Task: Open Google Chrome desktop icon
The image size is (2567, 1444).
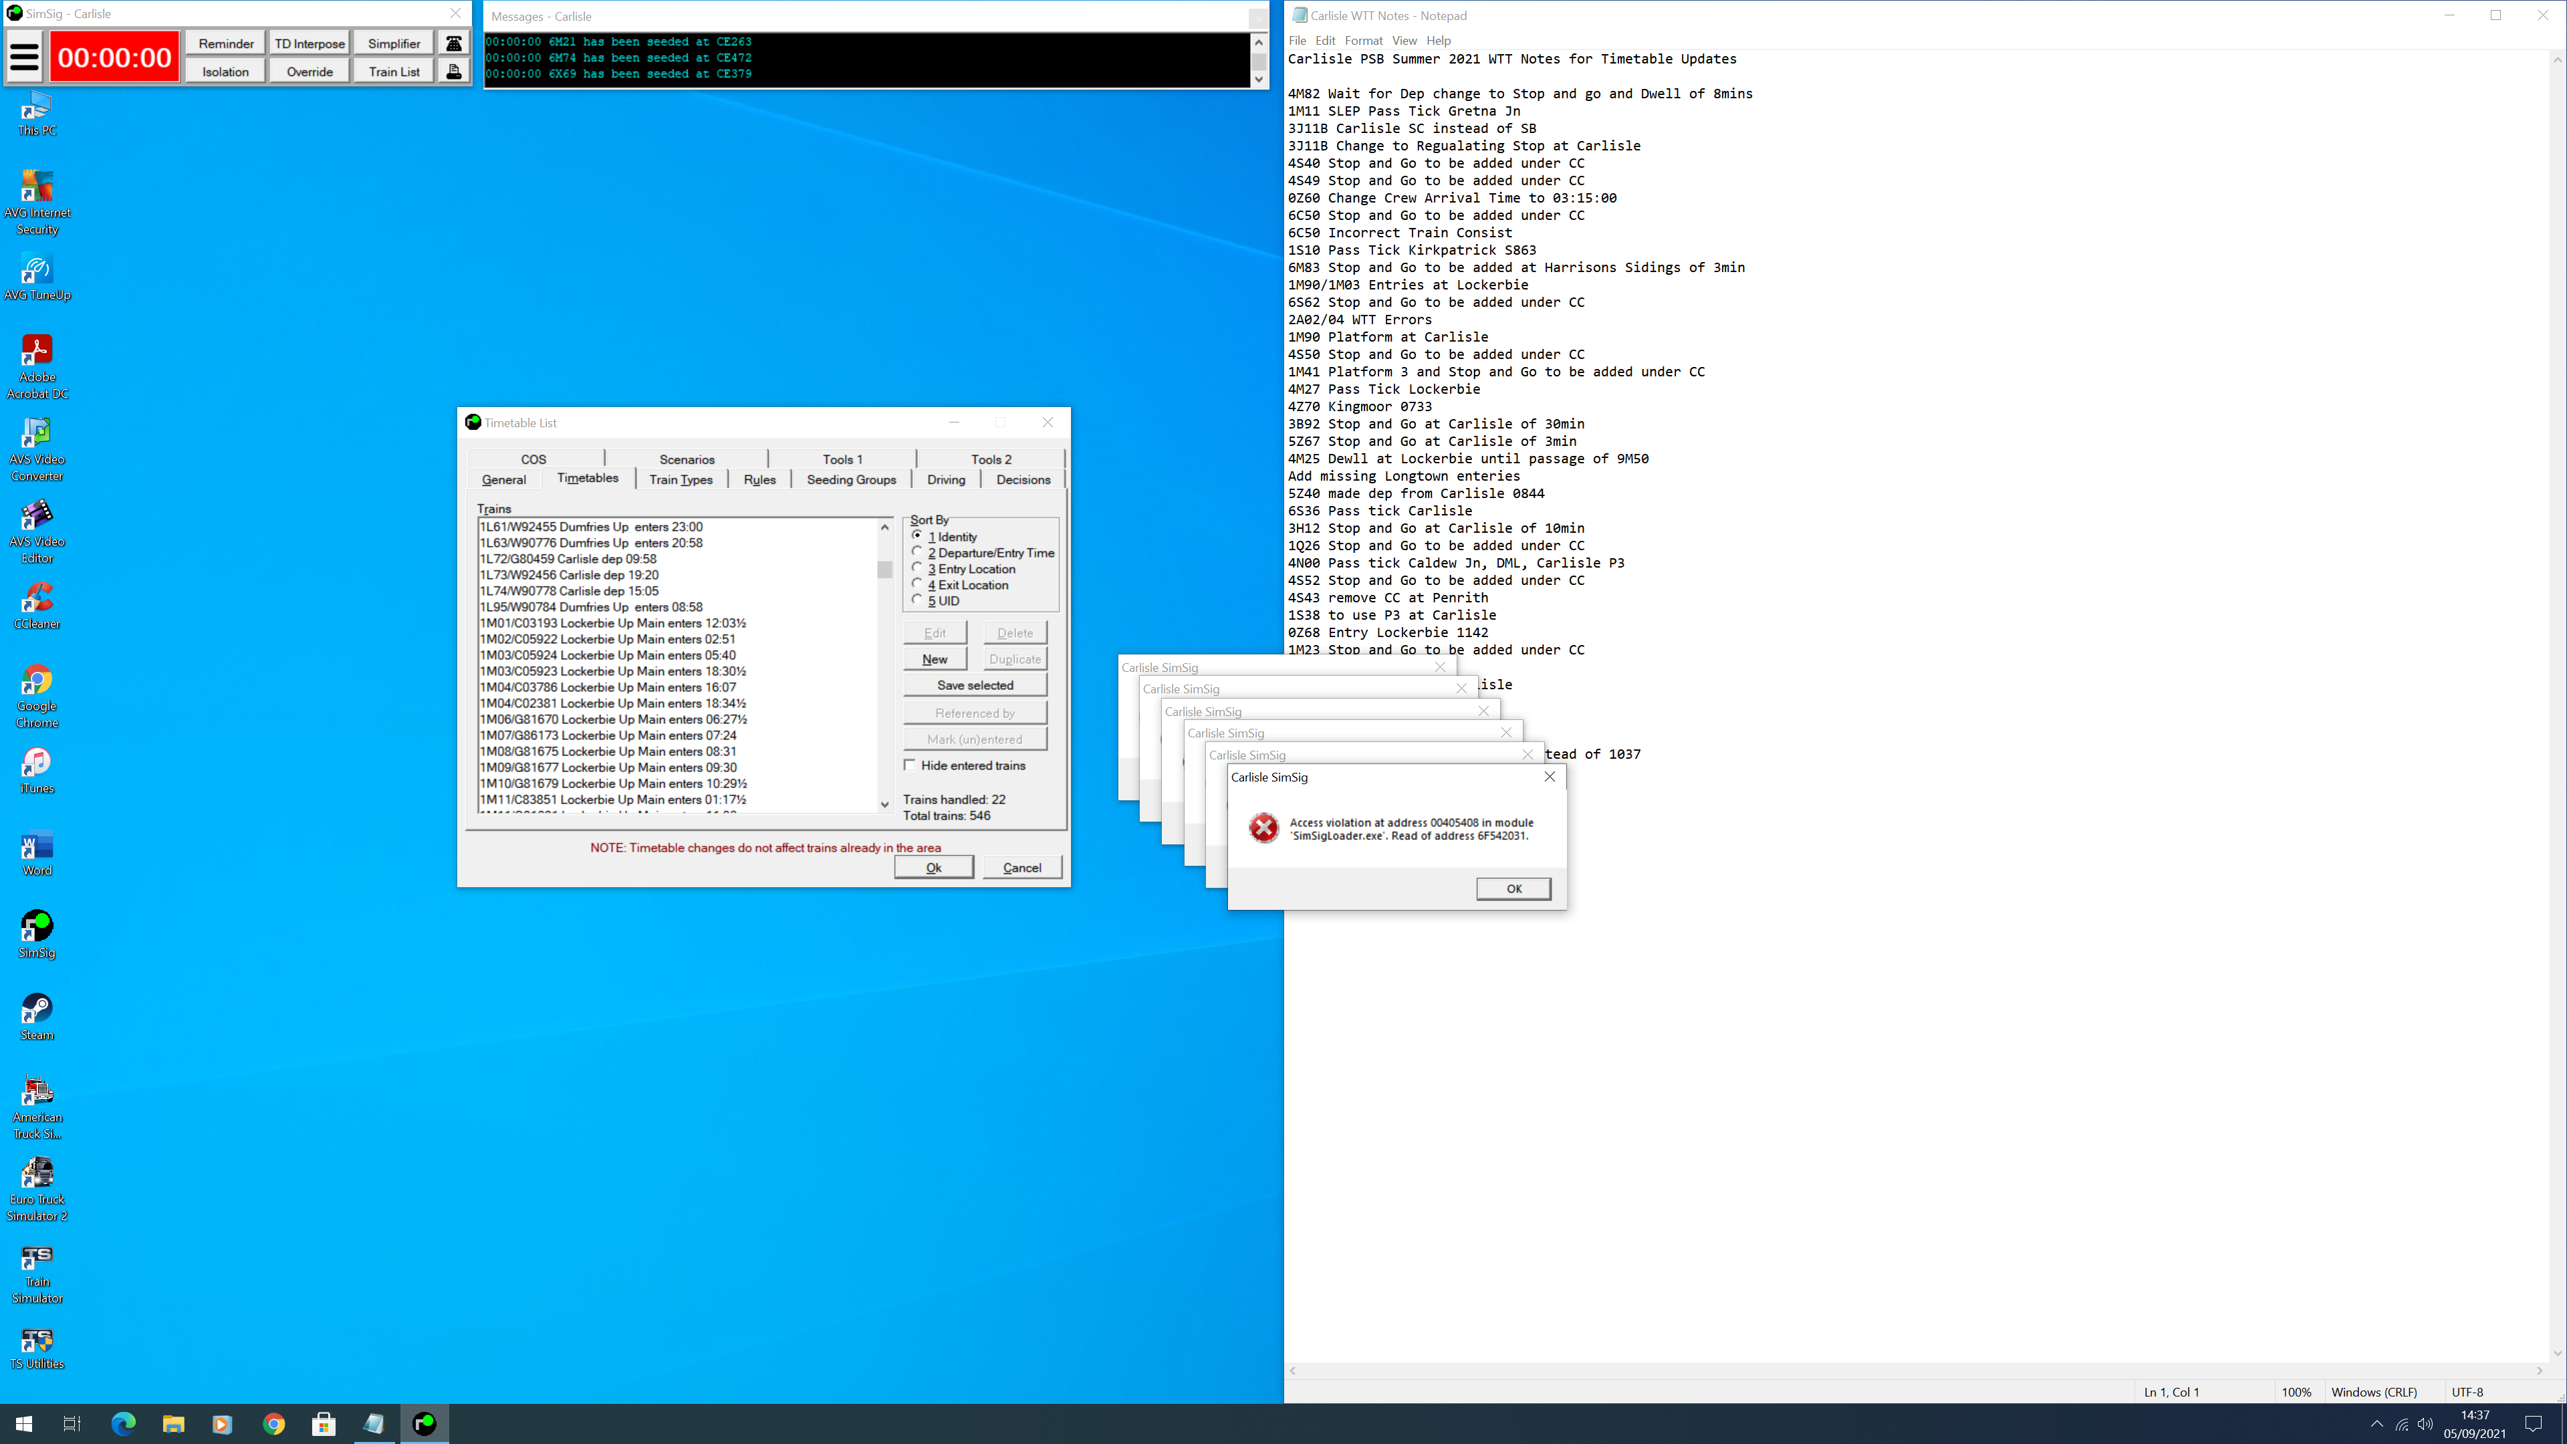Action: click(x=37, y=697)
